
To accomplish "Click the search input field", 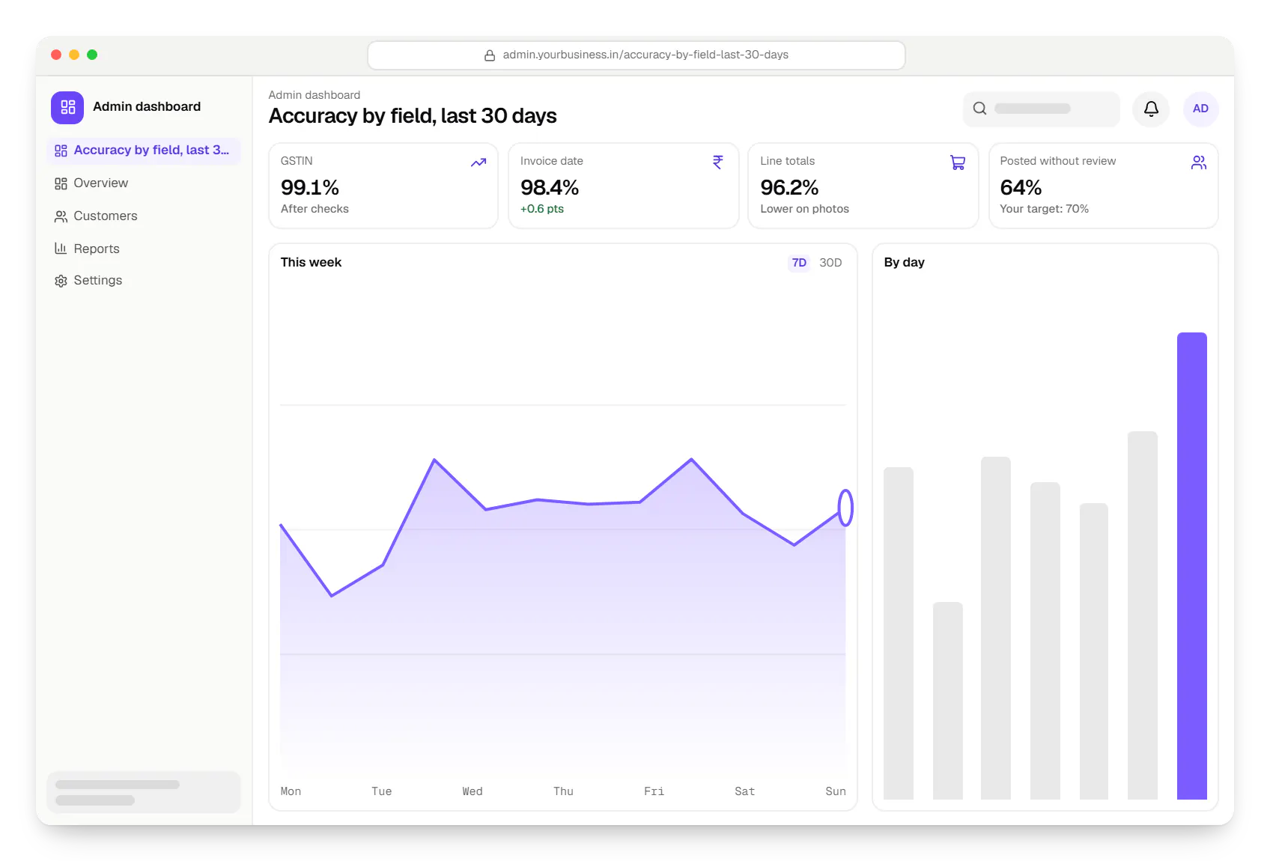I will [x=1041, y=109].
